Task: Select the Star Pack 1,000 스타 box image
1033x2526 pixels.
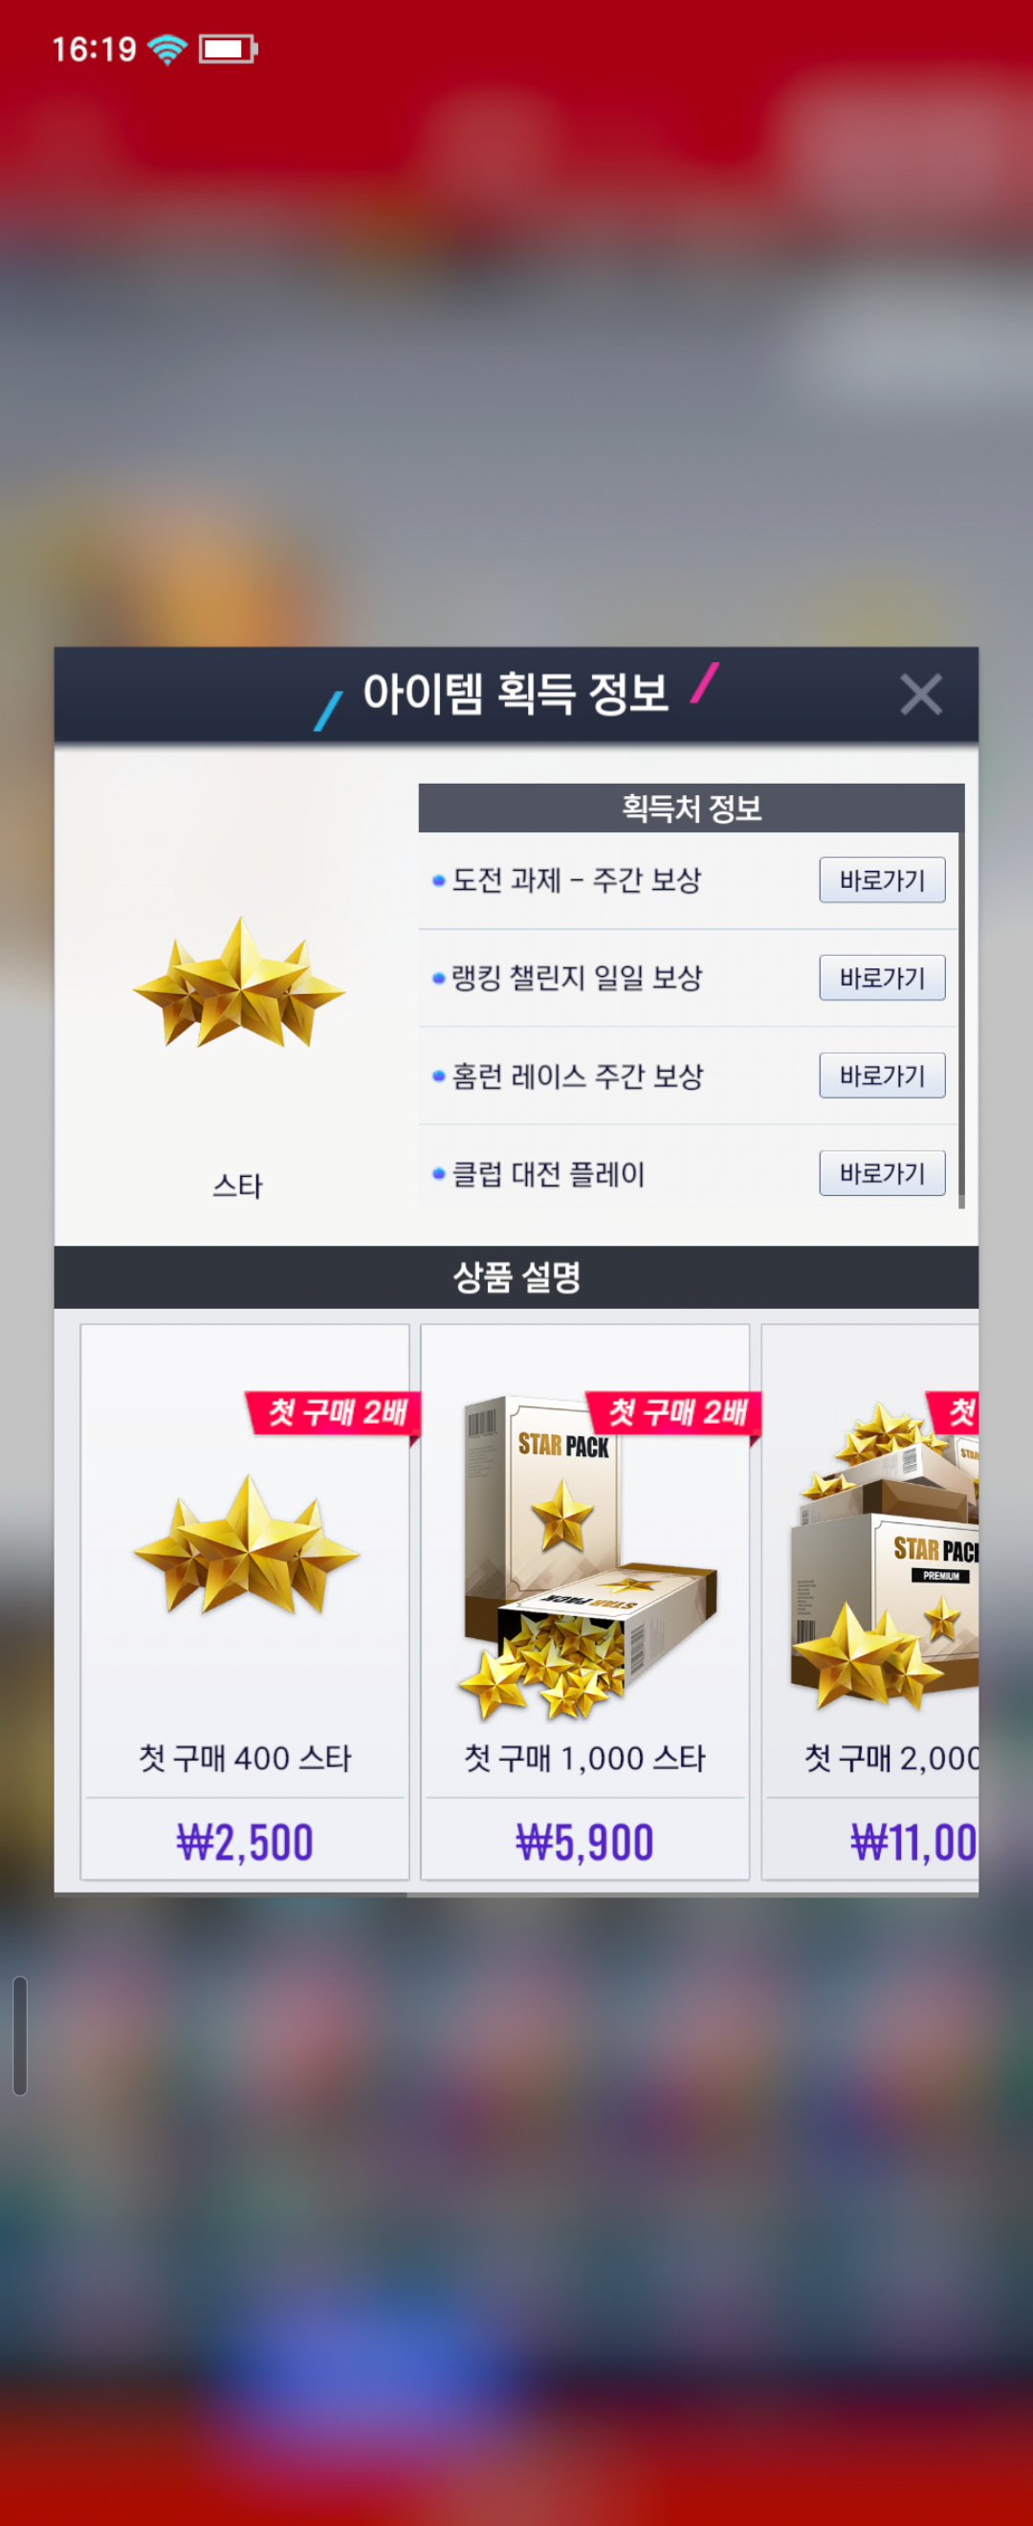Action: (587, 1560)
